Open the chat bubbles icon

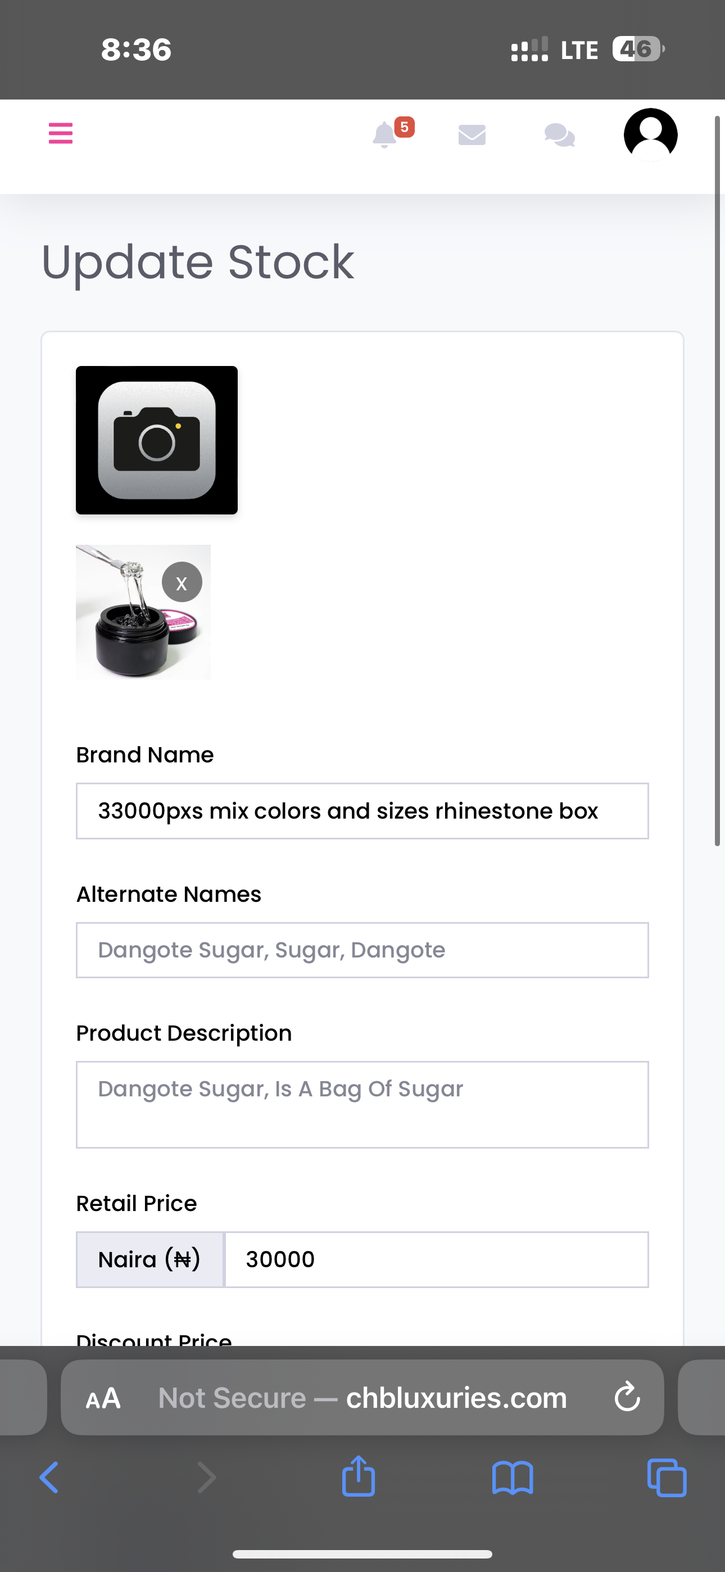click(x=559, y=135)
